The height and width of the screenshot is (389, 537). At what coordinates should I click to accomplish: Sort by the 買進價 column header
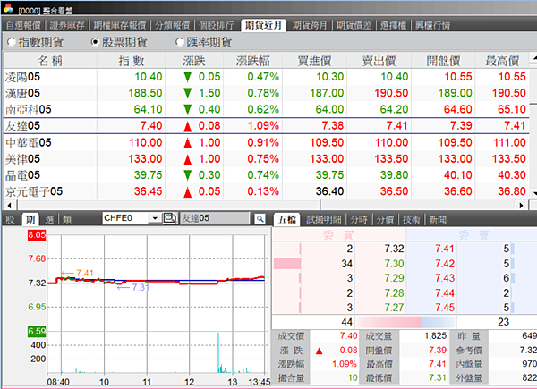[x=314, y=61]
